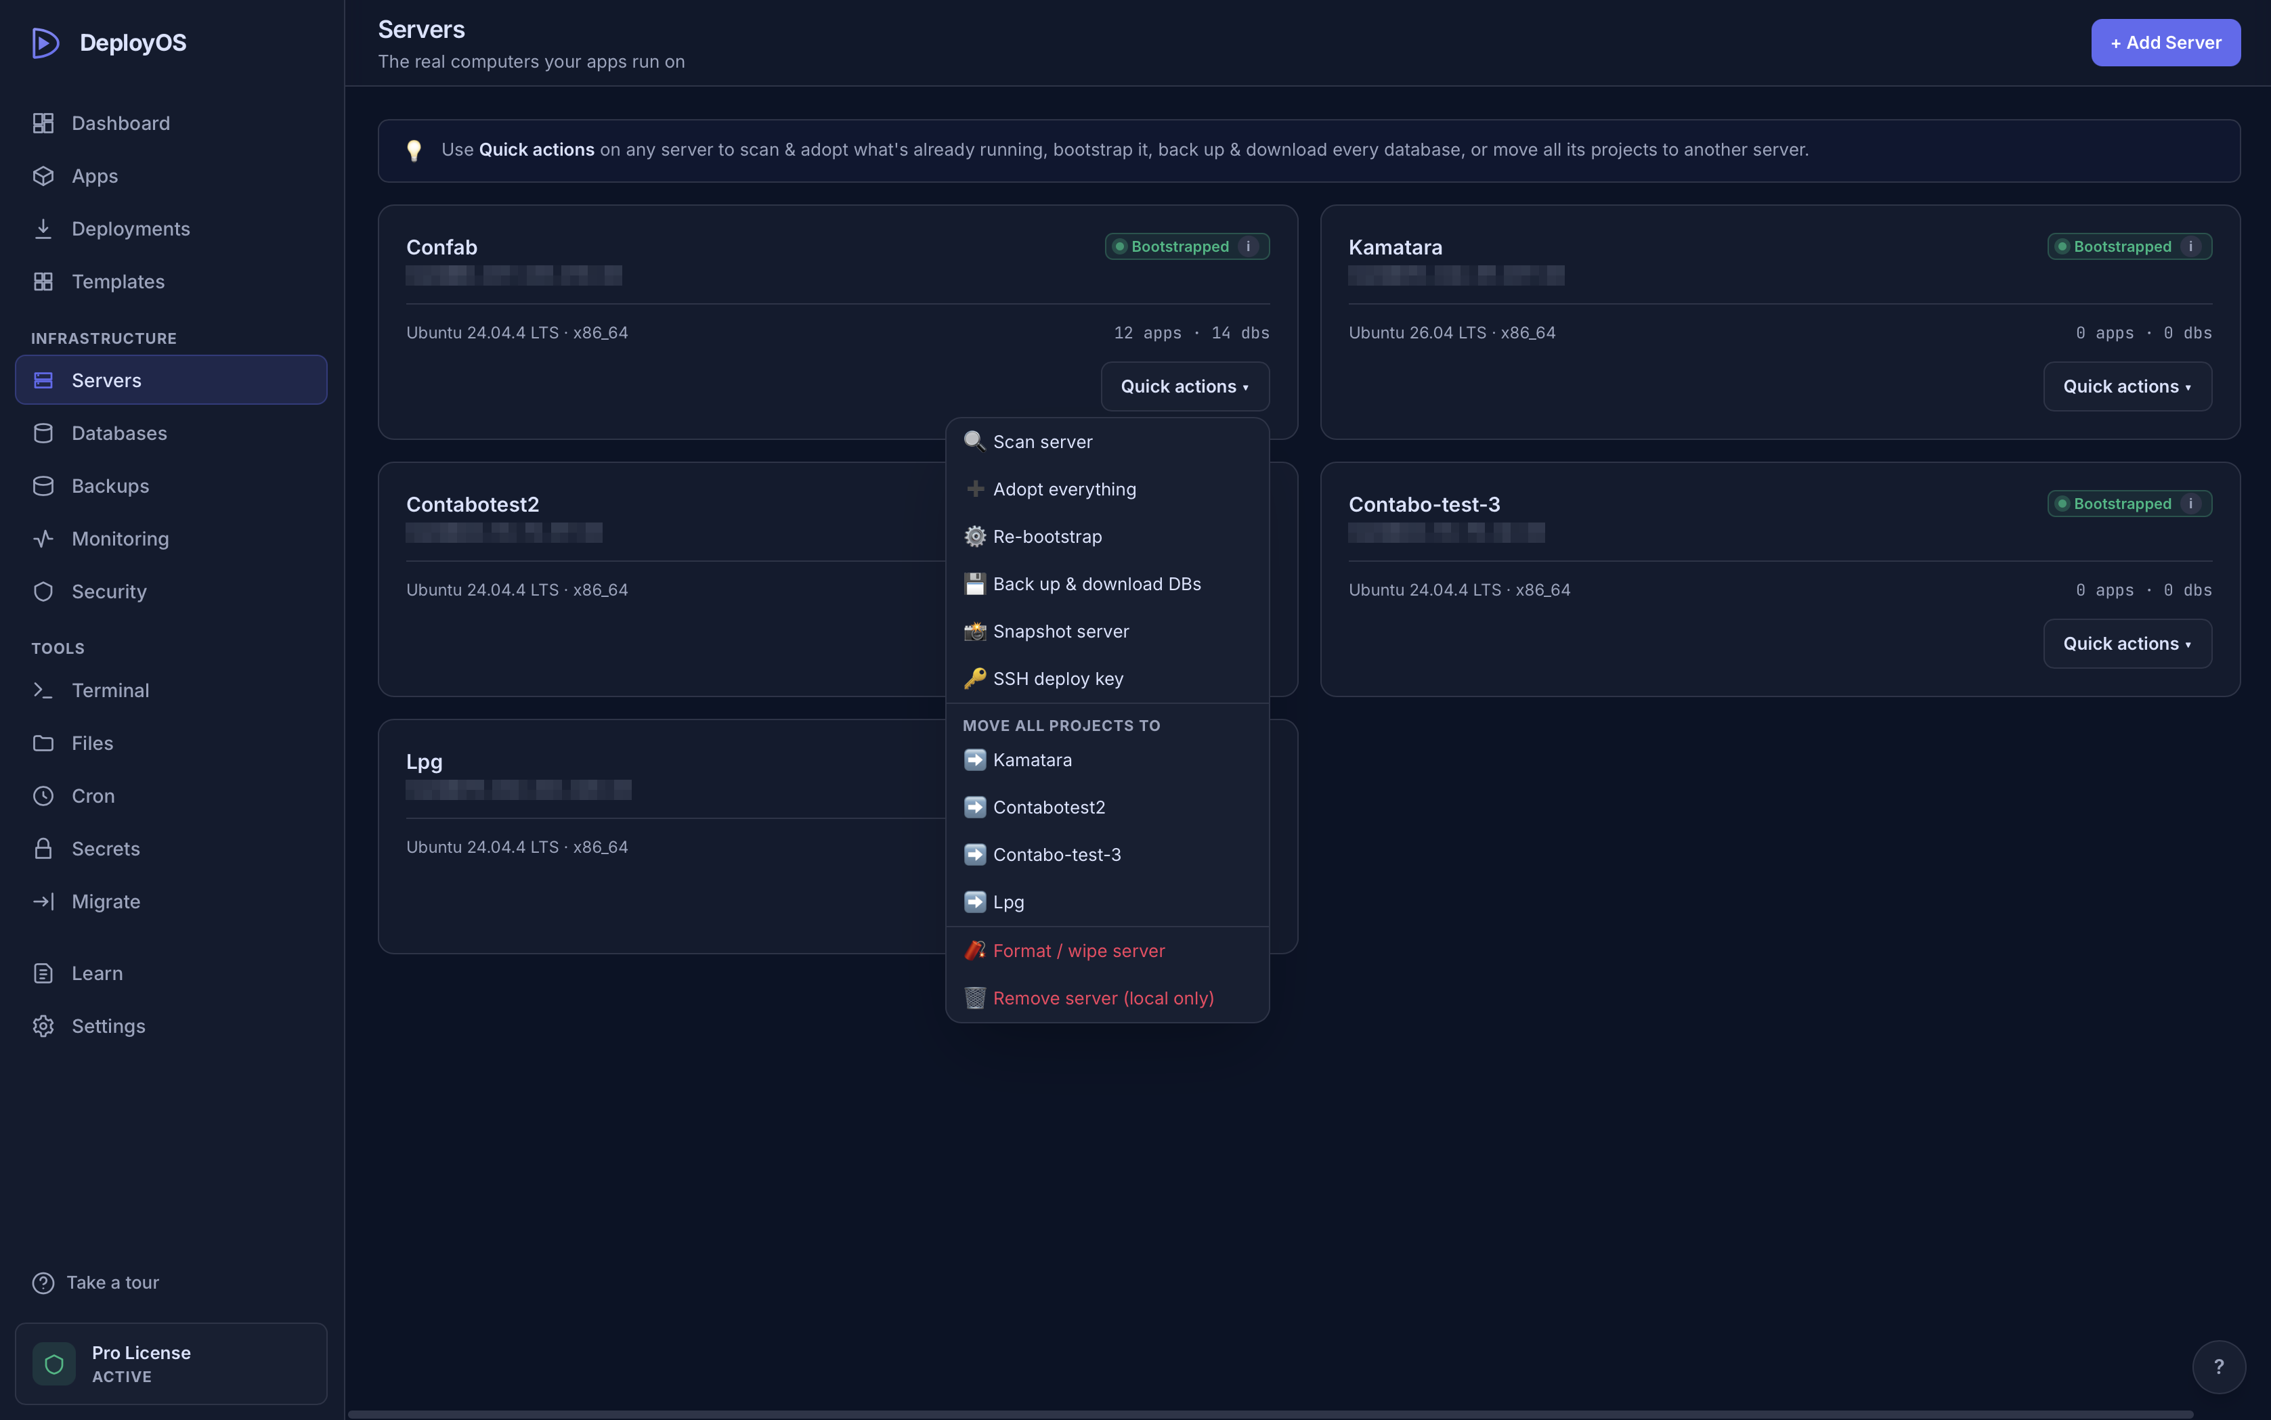The image size is (2271, 1420).
Task: Move all projects to Lpg
Action: 1107,902
